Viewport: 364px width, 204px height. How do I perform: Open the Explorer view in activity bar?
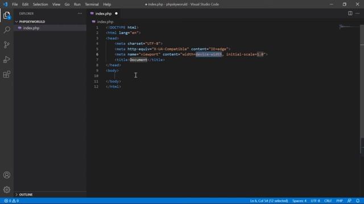7,15
